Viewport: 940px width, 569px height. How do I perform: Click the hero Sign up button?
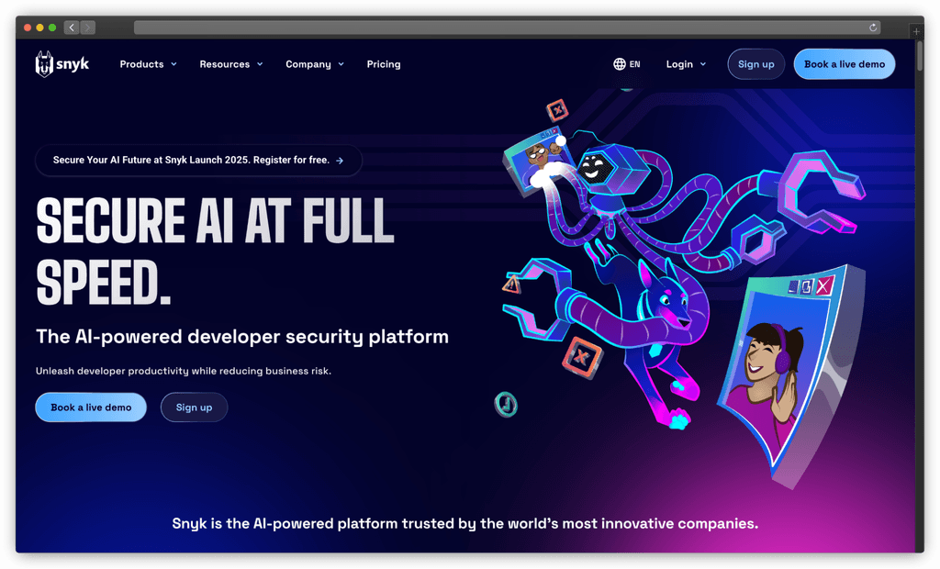tap(194, 407)
